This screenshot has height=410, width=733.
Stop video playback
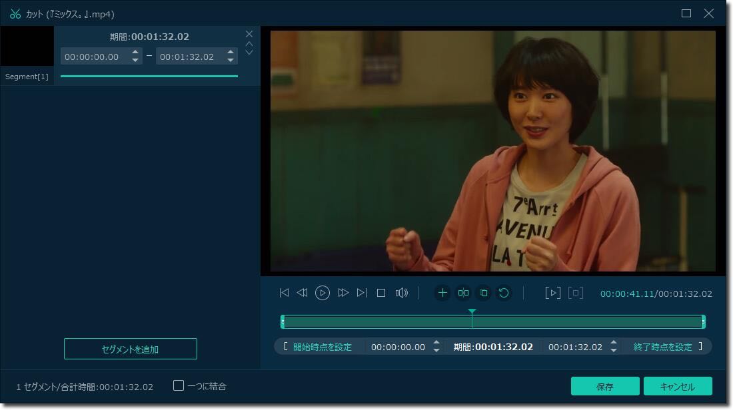[381, 293]
